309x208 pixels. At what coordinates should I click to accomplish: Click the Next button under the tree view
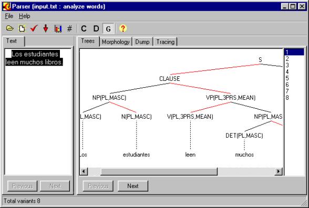[133, 186]
